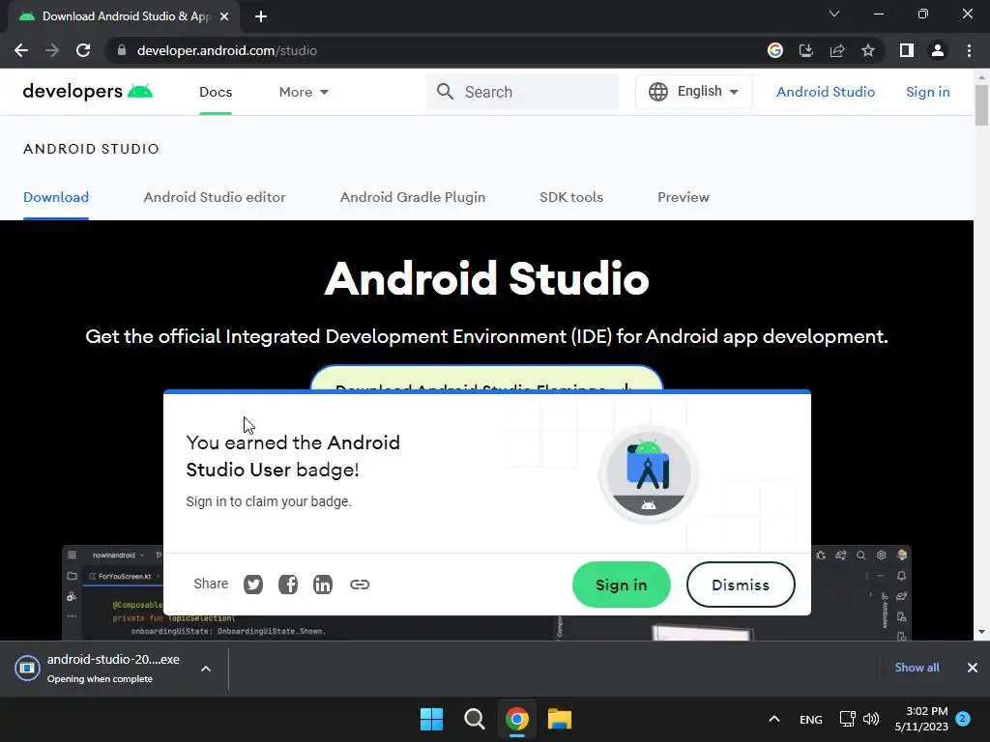Share badge on Twitter
Image resolution: width=990 pixels, height=742 pixels.
point(253,585)
